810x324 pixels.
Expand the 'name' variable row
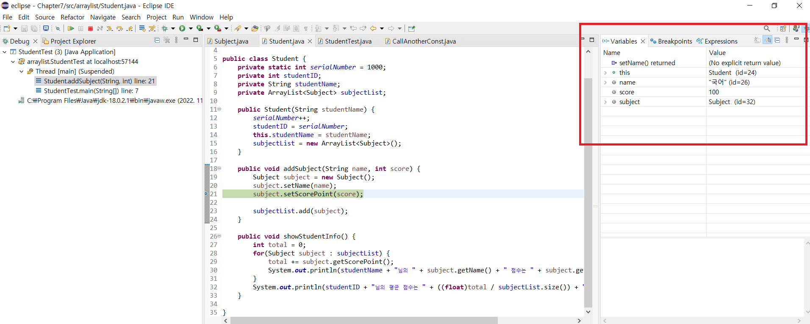605,82
